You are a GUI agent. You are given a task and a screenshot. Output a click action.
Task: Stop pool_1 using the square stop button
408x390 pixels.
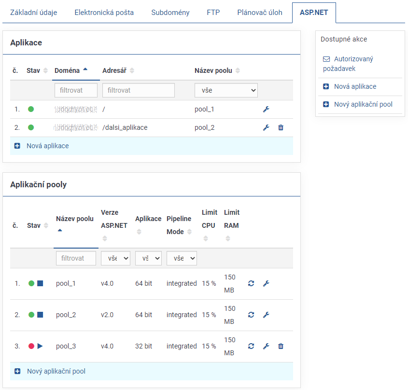coord(40,283)
